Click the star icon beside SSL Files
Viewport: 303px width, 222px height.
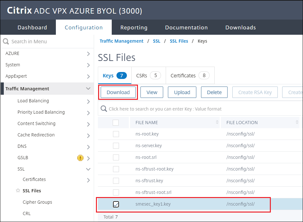(x=18, y=191)
